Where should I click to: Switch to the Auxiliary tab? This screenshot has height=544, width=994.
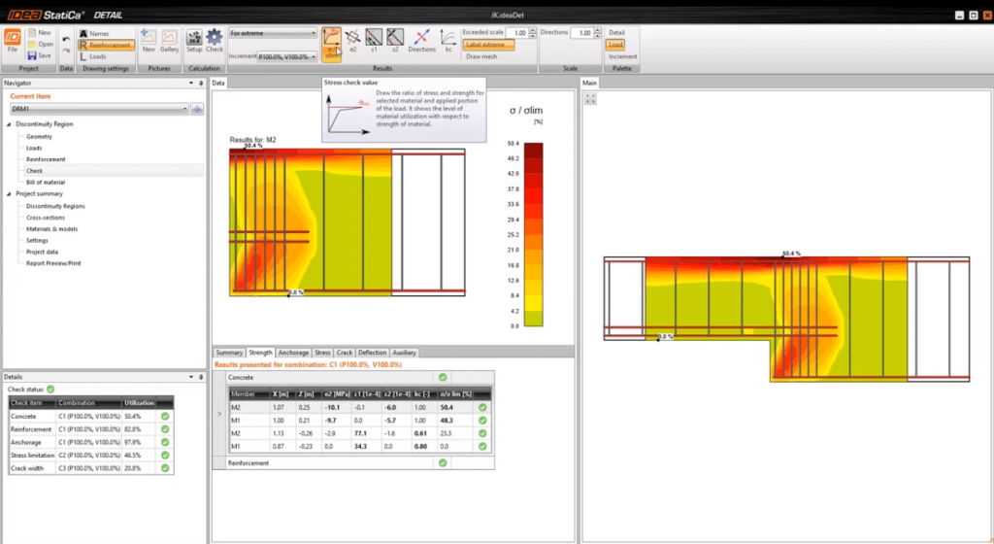click(404, 353)
